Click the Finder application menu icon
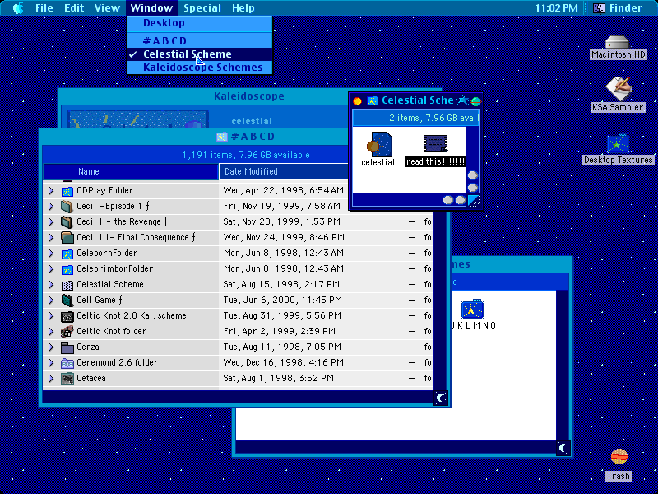The height and width of the screenshot is (494, 658). coord(599,8)
